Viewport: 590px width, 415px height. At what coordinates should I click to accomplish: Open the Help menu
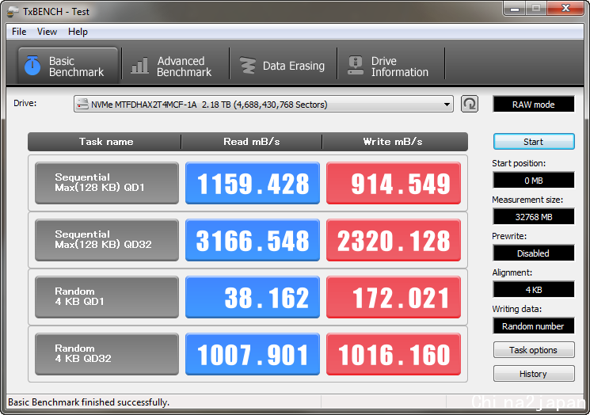pyautogui.click(x=78, y=32)
